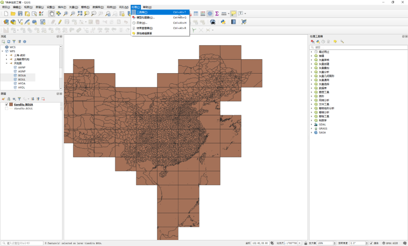This screenshot has height=246, width=408.
Task: Select the AANP layer in Browser tree
Action: coord(22,68)
